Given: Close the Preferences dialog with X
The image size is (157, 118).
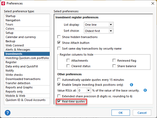Looking at the screenshot, I should point(153,3).
